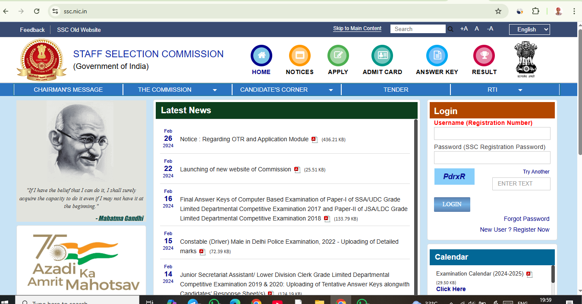582x304 pixels.
Task: Click the captcha ENTER TEXT field
Action: (x=521, y=184)
